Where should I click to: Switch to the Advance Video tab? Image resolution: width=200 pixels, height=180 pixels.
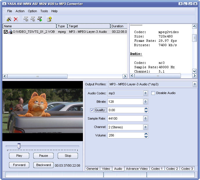tap(137, 169)
